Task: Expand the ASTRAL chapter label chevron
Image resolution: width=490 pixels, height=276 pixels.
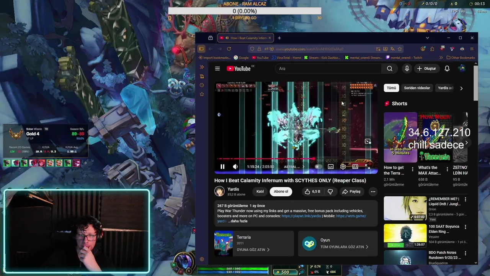Action: click(303, 167)
